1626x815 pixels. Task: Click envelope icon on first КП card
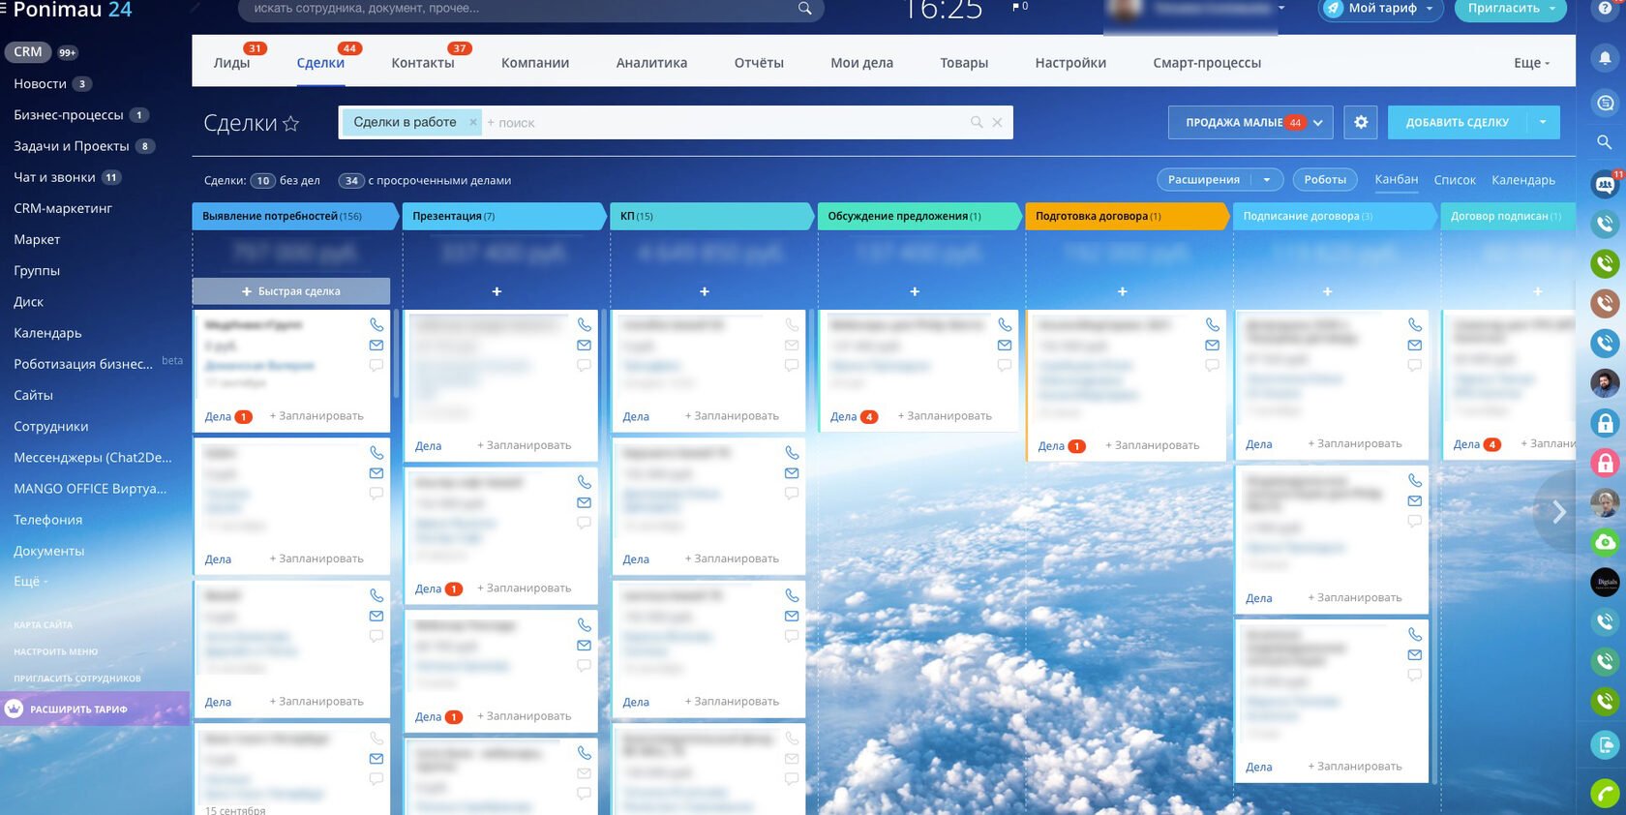point(792,346)
